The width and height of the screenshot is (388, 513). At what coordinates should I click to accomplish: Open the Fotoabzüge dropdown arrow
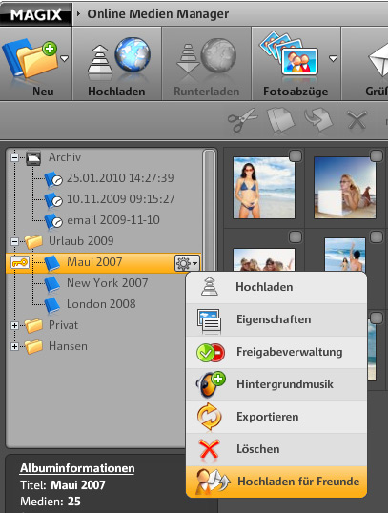point(333,59)
